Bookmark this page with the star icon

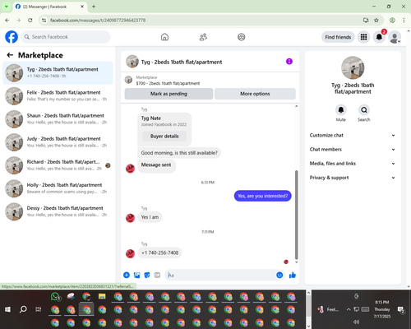[x=376, y=21]
